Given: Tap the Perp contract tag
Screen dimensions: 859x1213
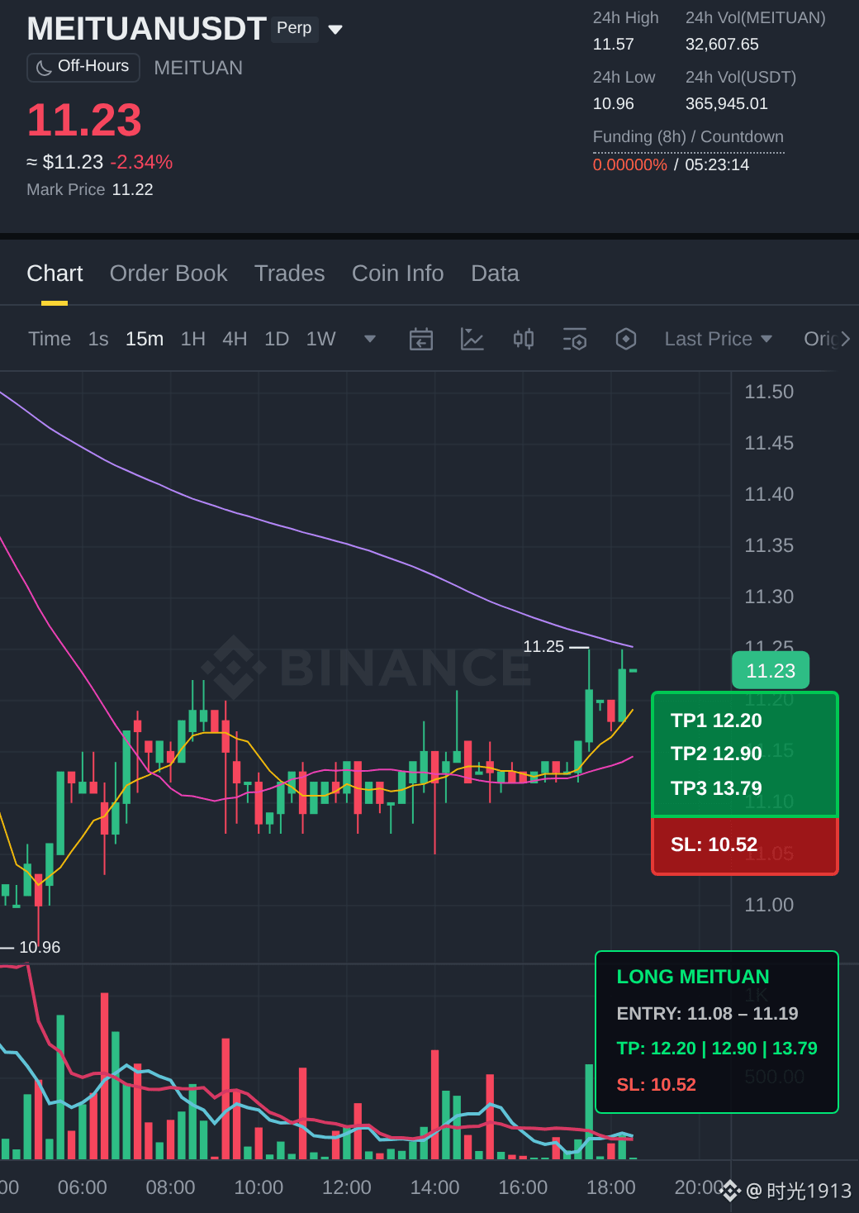Looking at the screenshot, I should 294,28.
